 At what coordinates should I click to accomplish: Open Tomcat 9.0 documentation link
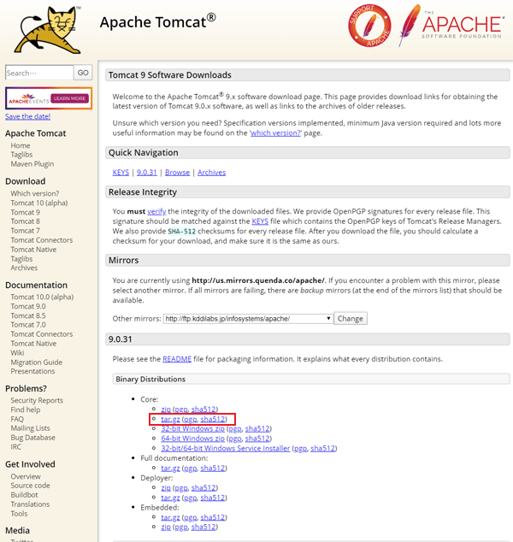[28, 306]
